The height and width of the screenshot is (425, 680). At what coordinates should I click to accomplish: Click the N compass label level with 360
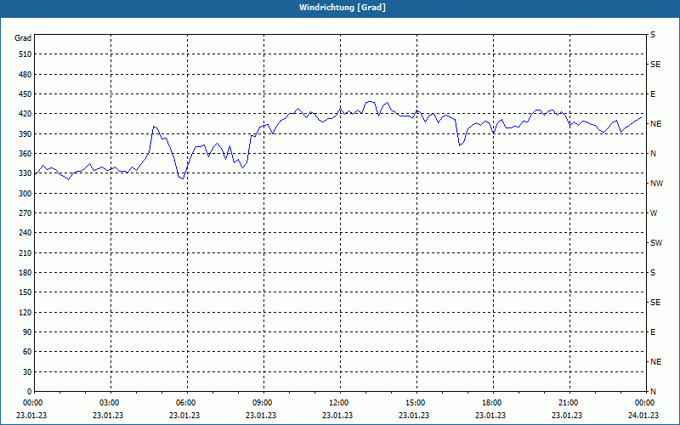coord(653,154)
